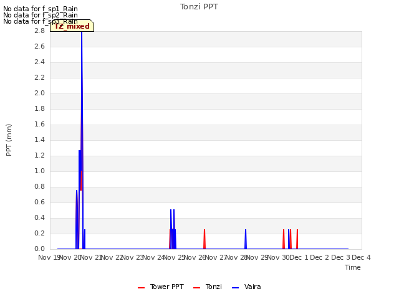This screenshot has height=299, width=399.
Task: Click 'No data for f_sp2_Rain' message
Action: pyautogui.click(x=41, y=15)
